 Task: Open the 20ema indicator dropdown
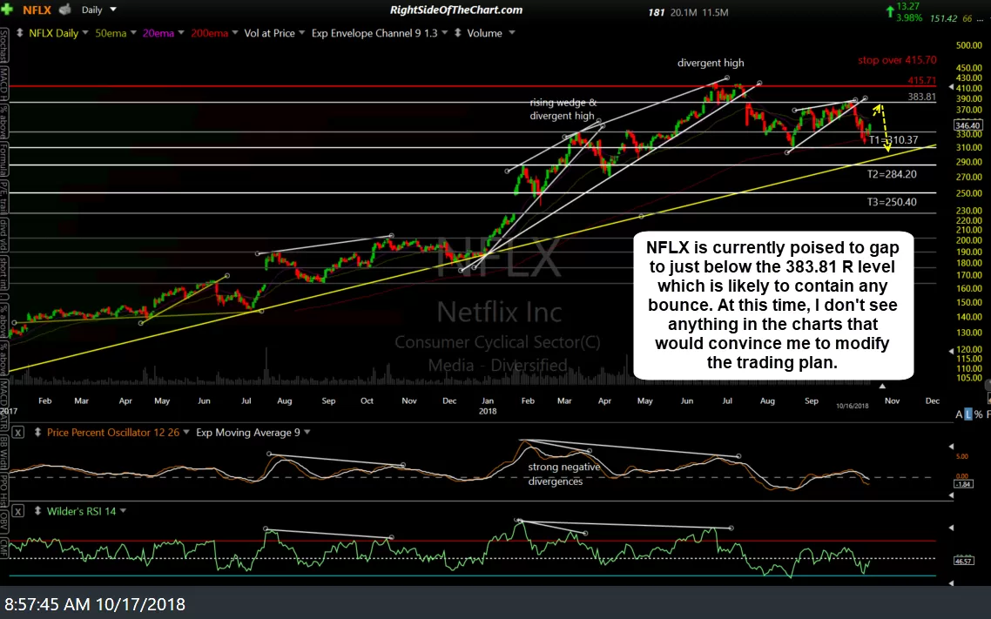coord(181,33)
